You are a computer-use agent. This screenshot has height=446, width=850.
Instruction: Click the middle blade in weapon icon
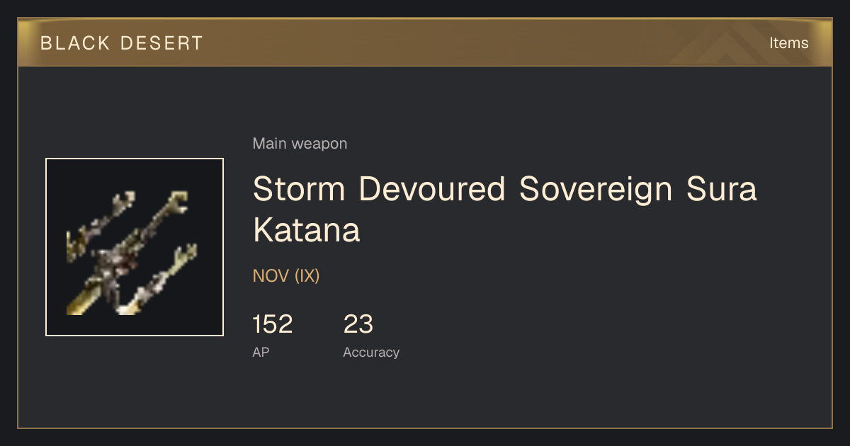[135, 244]
